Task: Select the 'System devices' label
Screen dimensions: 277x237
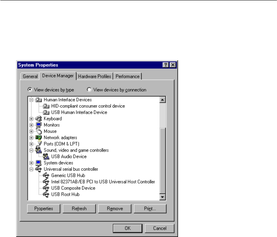Action: (58, 163)
